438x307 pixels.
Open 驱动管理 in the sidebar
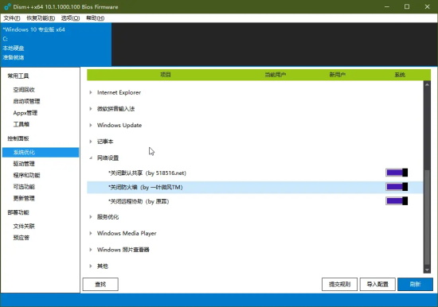(x=24, y=164)
